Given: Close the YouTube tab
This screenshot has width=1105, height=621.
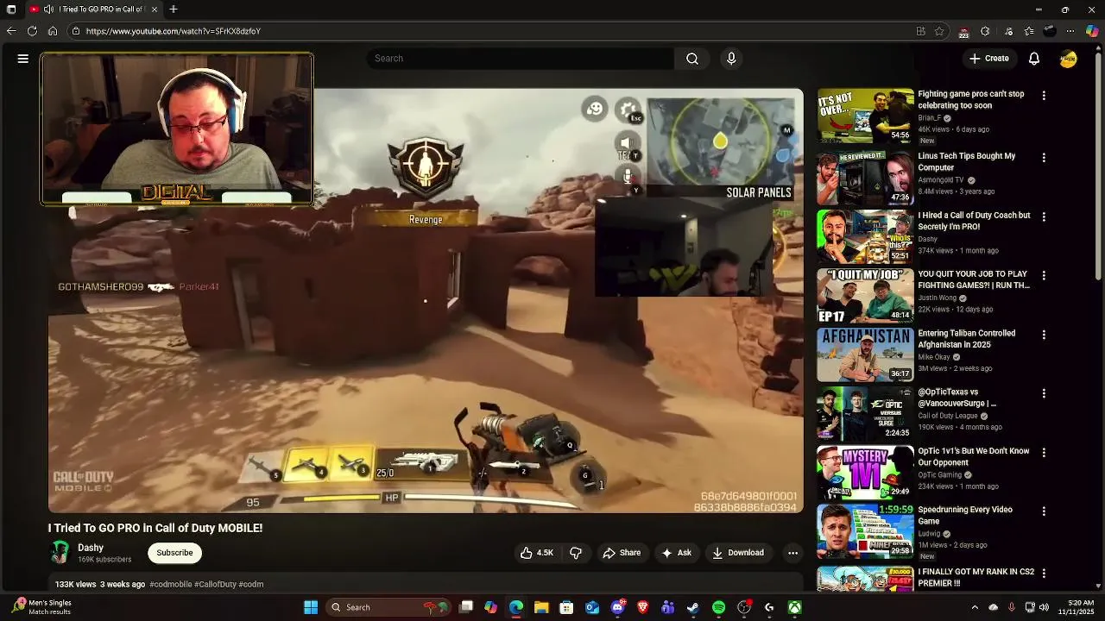Looking at the screenshot, I should pyautogui.click(x=155, y=9).
